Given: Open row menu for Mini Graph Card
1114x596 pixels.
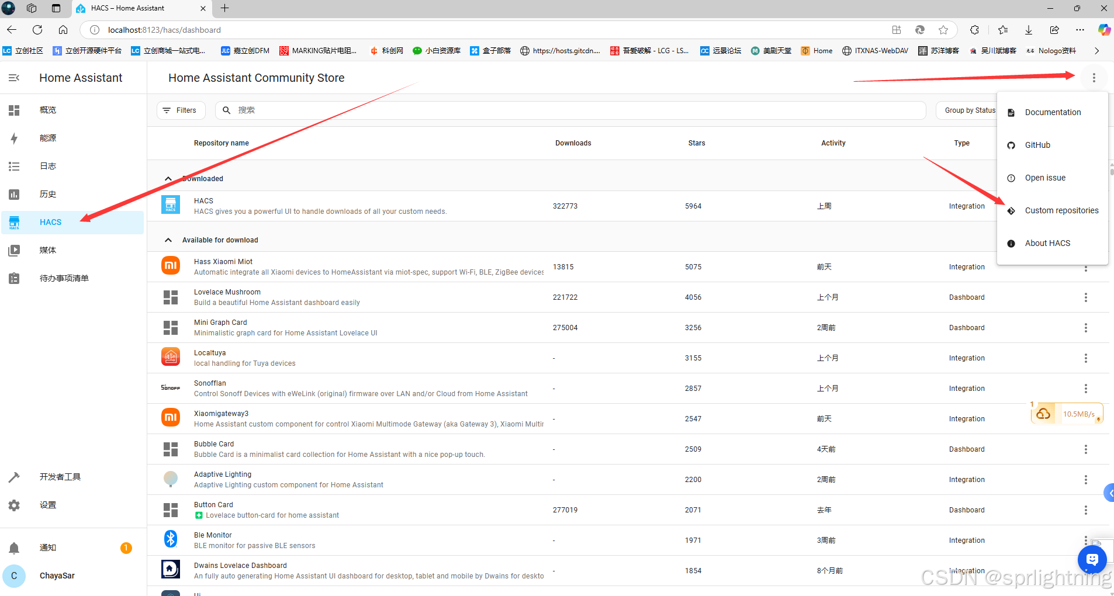Looking at the screenshot, I should pyautogui.click(x=1086, y=328).
